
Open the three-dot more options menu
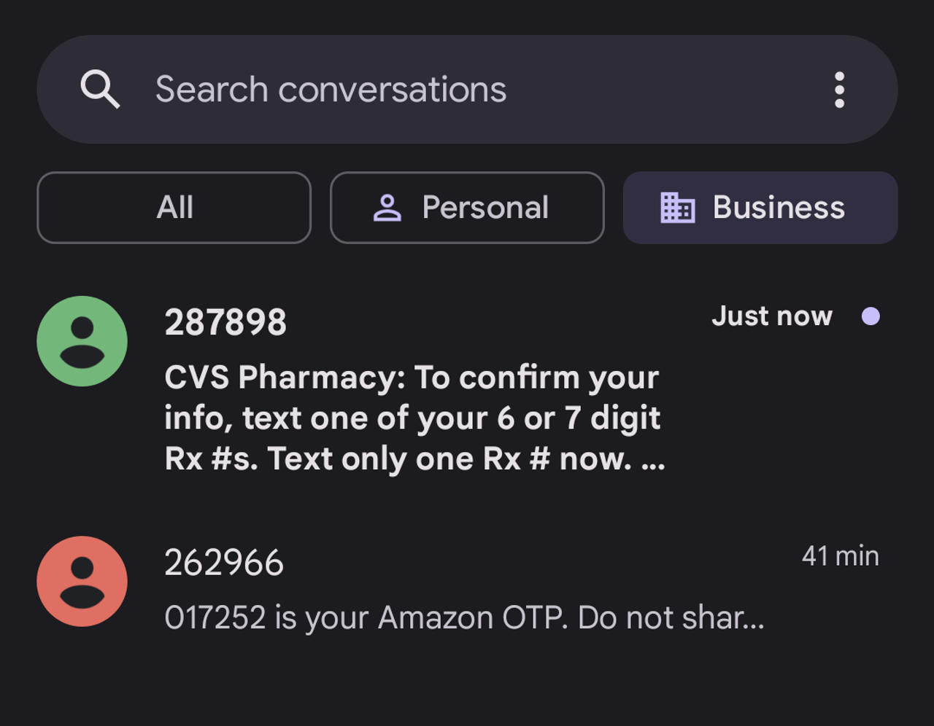pos(839,90)
